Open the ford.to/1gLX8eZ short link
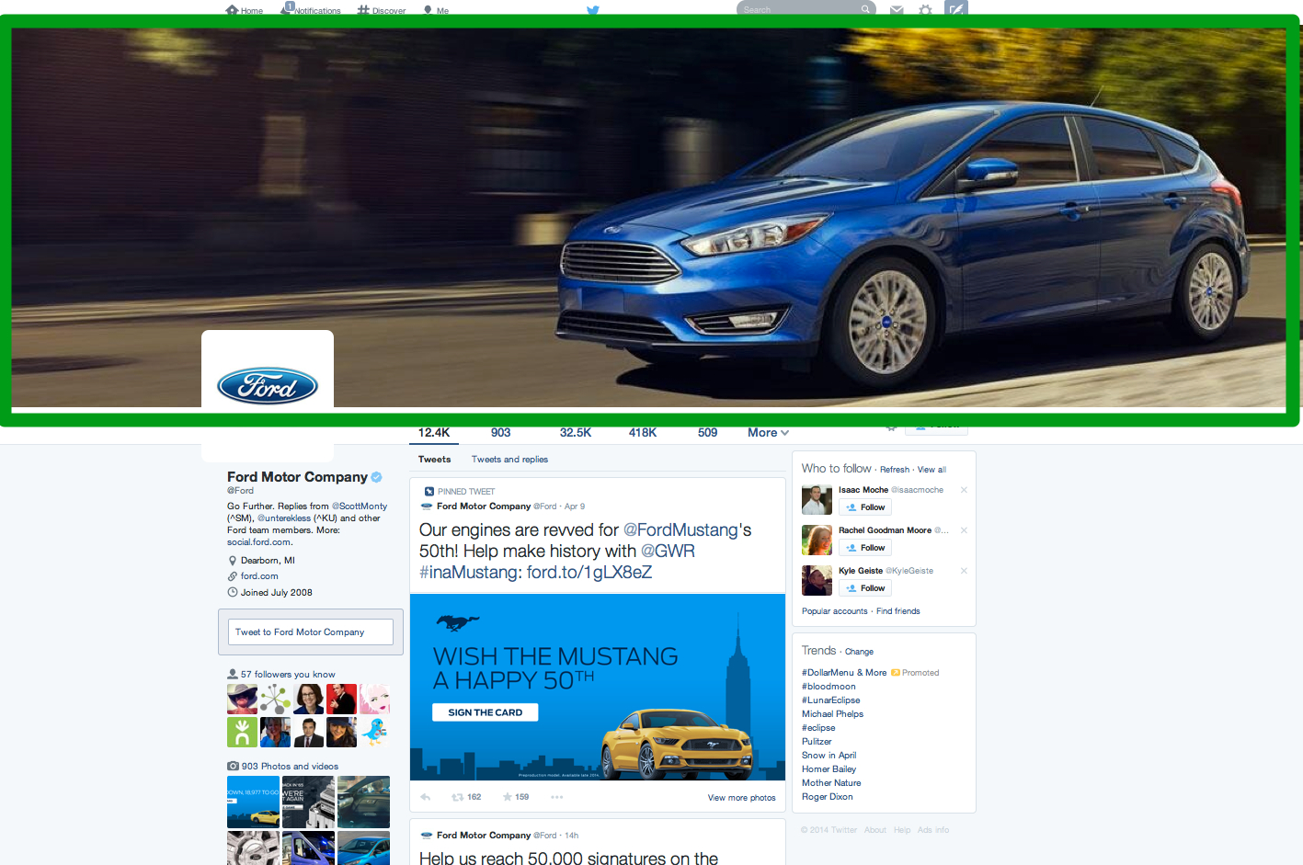Screen dimensions: 1303x865 coord(589,573)
